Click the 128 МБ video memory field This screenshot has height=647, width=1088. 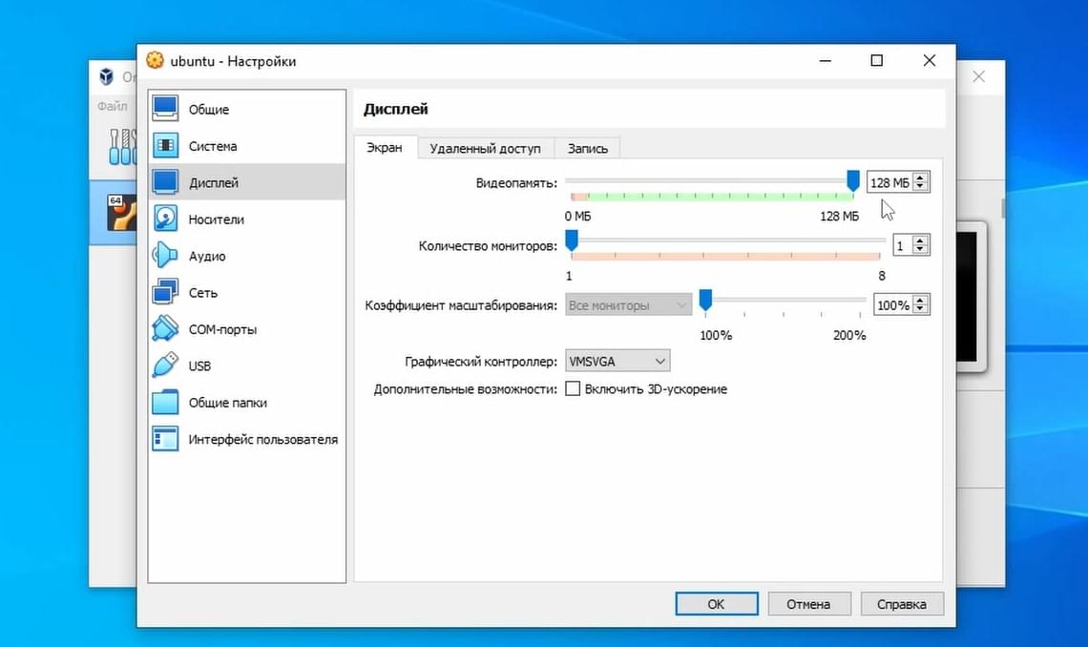point(889,182)
